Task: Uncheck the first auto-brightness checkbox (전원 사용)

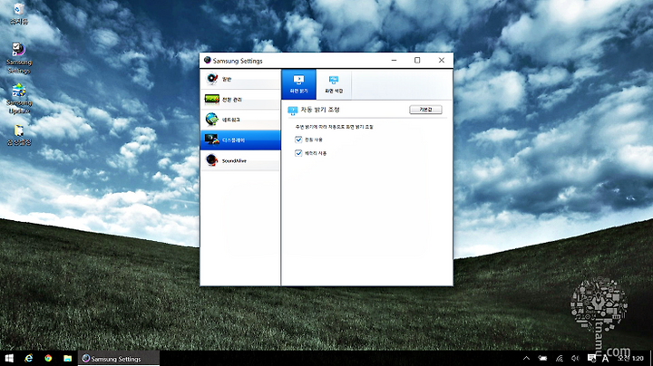Action: click(x=298, y=140)
